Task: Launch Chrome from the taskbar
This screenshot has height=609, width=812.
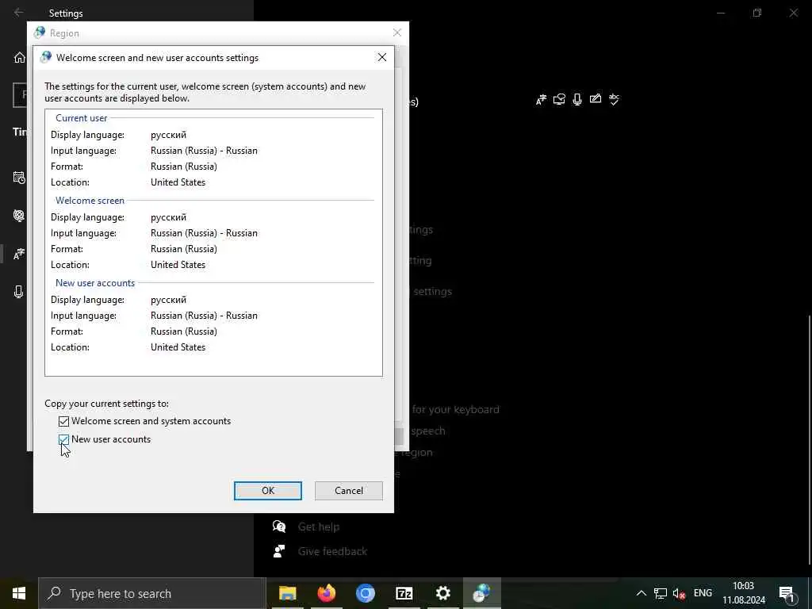Action: coord(365,593)
